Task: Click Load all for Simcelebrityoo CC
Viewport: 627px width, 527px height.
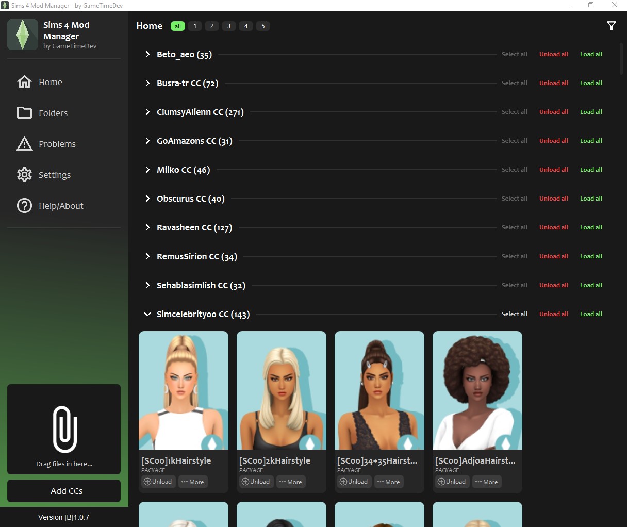Action: pyautogui.click(x=591, y=314)
